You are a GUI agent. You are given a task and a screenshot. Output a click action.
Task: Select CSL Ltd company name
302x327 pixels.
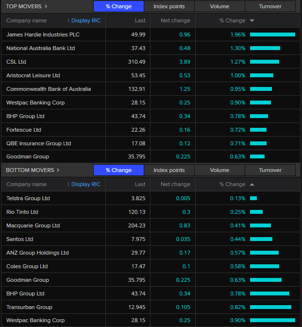[x=16, y=62]
